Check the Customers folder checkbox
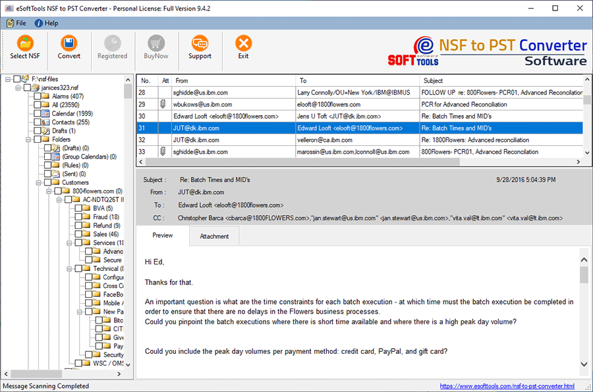Screen dimensions: 593x392 (x=47, y=182)
